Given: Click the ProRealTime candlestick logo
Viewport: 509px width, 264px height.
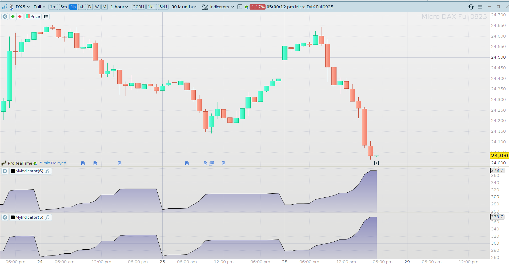Looking at the screenshot, I should [x=4, y=163].
